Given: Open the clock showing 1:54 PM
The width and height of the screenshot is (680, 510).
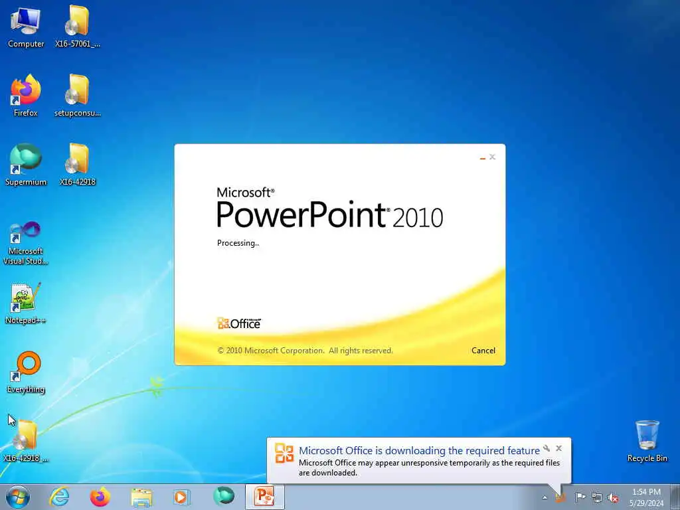Looking at the screenshot, I should [x=646, y=497].
